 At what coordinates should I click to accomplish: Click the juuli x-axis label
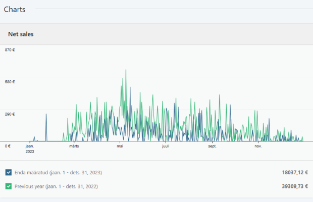coord(165,146)
